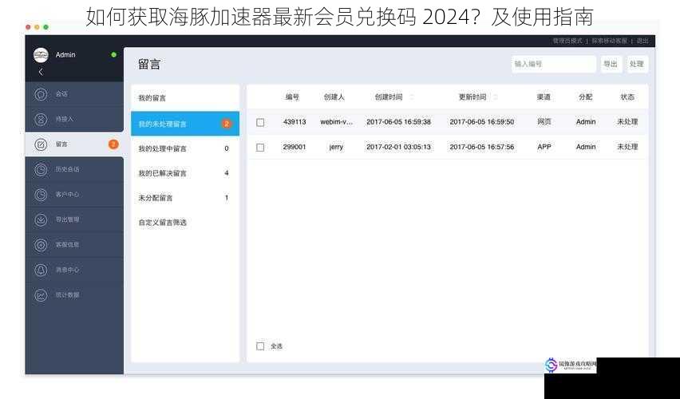Open the 消息中心 bell icon
680x399 pixels.
[41, 271]
